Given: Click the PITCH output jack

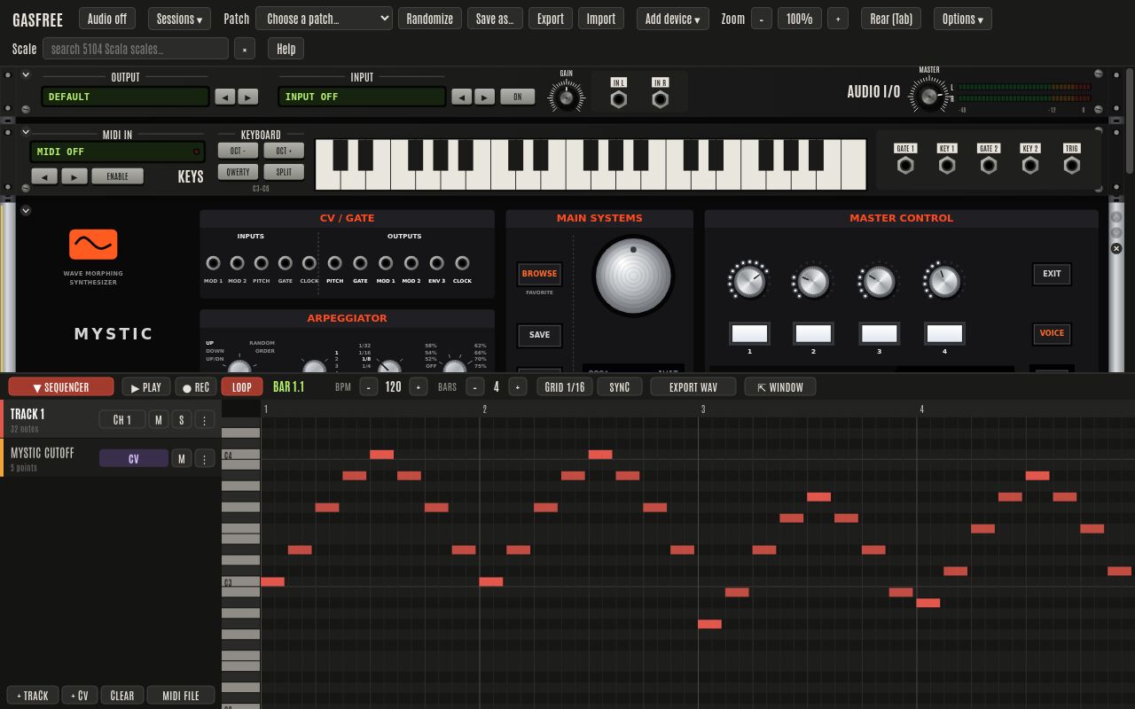Looking at the screenshot, I should (334, 263).
